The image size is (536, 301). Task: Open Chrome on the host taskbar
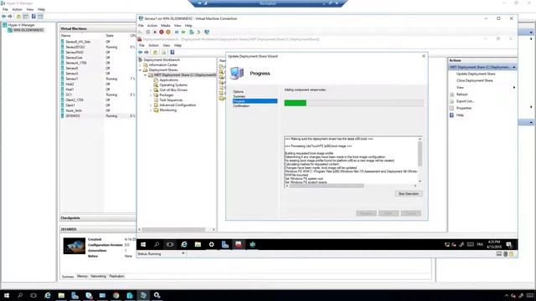click(116, 295)
